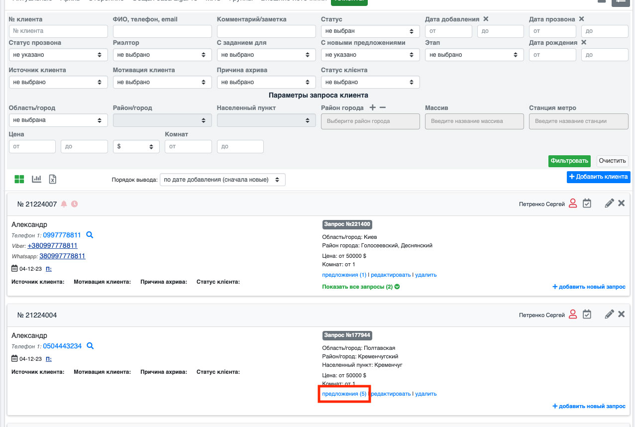Click the Добавить клиента button
This screenshot has width=635, height=427.
[x=598, y=177]
